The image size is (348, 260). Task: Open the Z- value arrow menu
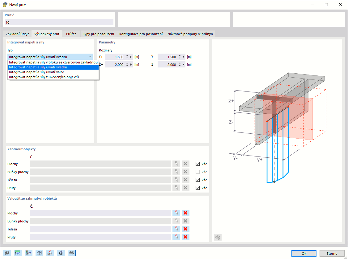(184, 65)
